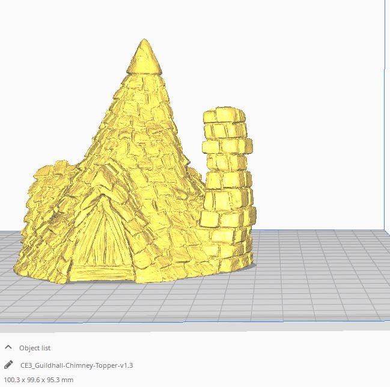Screen dimensions: 390x387
Task: Click the pointed cone tip of the roof
Action: click(145, 55)
